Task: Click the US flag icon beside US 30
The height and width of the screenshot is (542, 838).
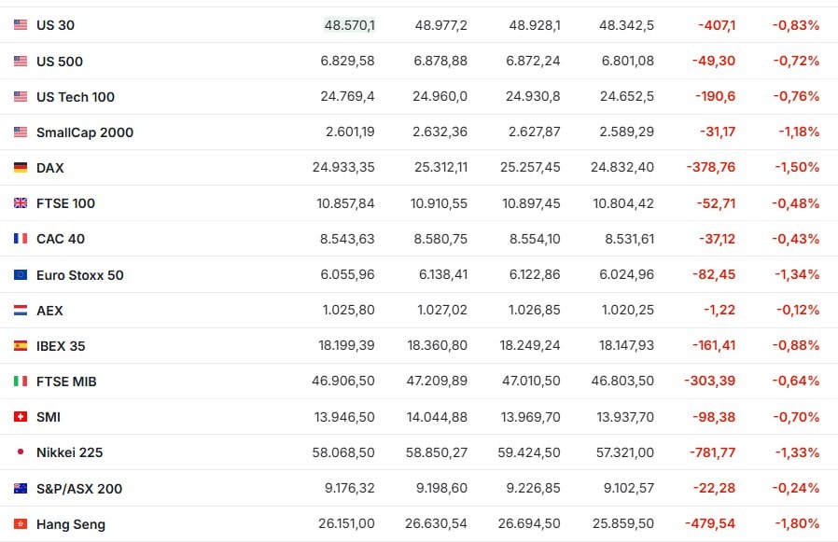Action: tap(21, 25)
